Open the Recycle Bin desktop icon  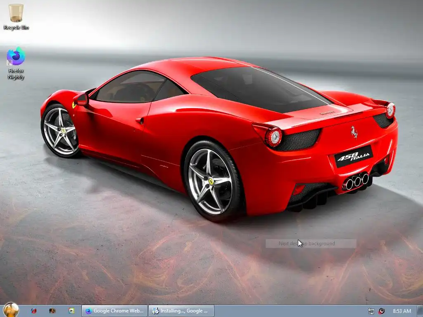coord(16,17)
